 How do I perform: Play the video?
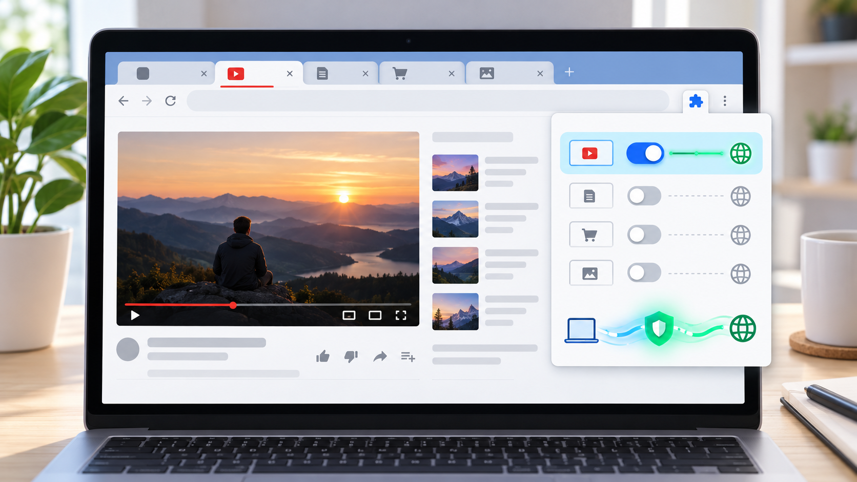[x=135, y=315]
